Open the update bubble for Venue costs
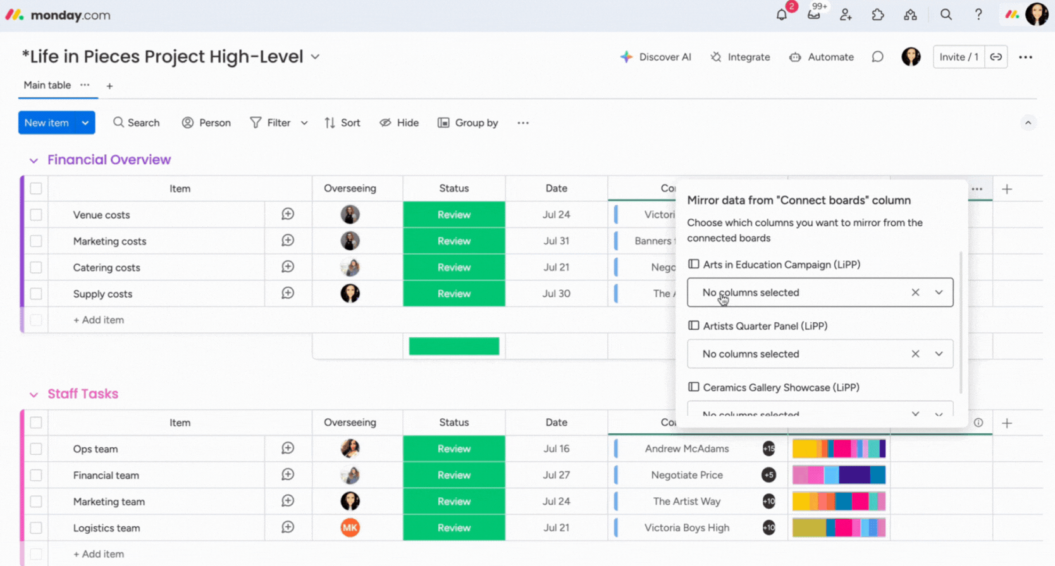The image size is (1055, 566). [288, 214]
